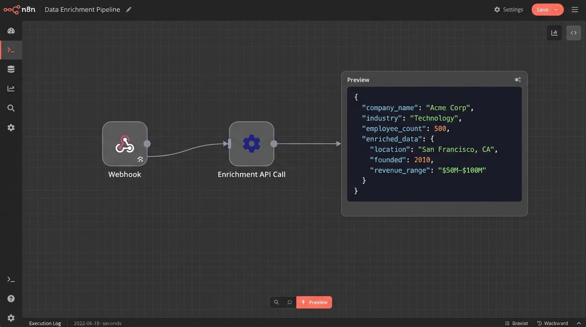Screen dimensions: 586x327
Task: Open the dashboard icon in left sidebar
Action: click(11, 31)
